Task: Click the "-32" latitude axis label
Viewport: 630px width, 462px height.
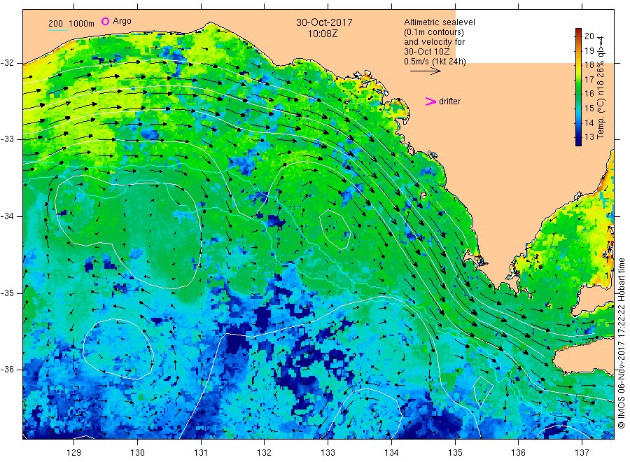Action: (7, 63)
